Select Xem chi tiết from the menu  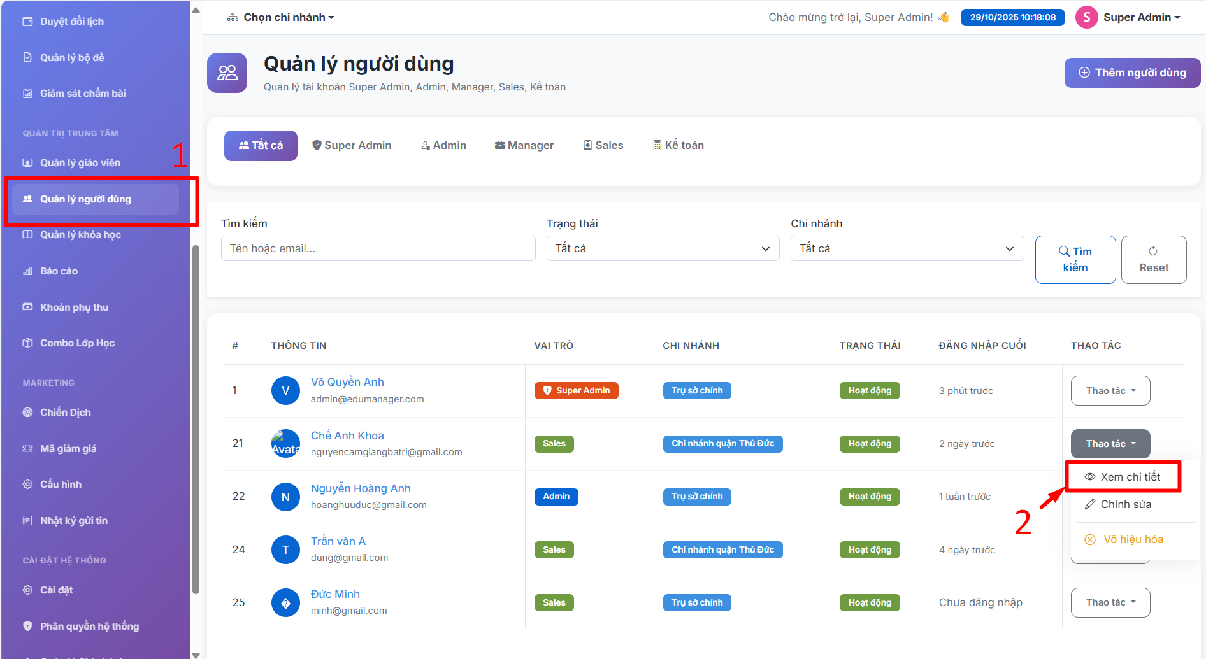pyautogui.click(x=1123, y=477)
